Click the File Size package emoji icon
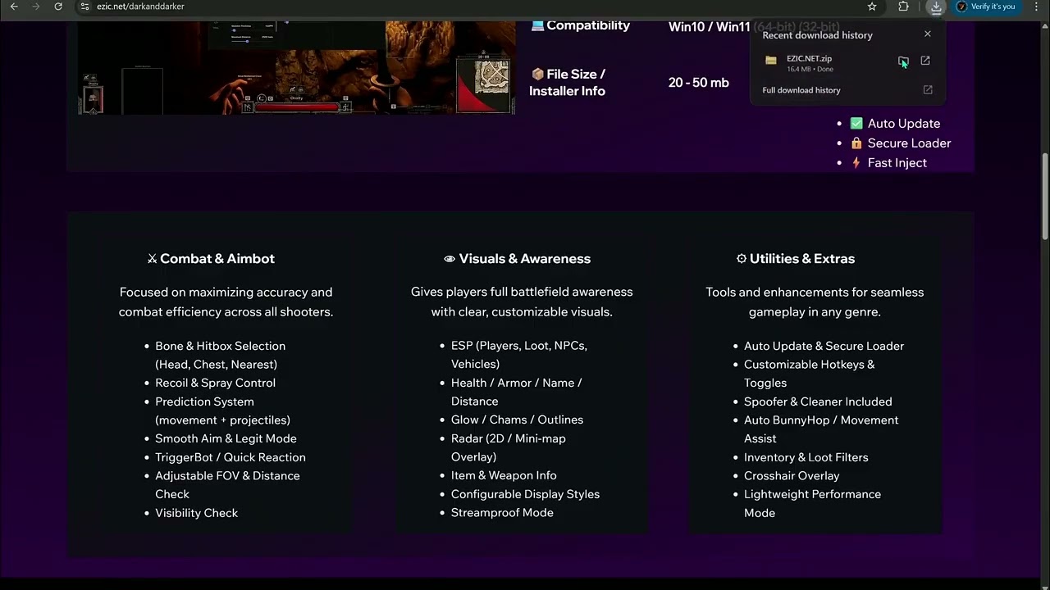1050x590 pixels. click(x=538, y=74)
